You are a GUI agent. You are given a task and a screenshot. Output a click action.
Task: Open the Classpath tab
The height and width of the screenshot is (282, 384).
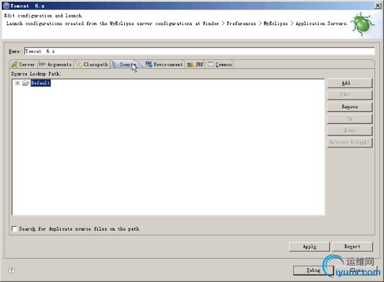coord(92,65)
